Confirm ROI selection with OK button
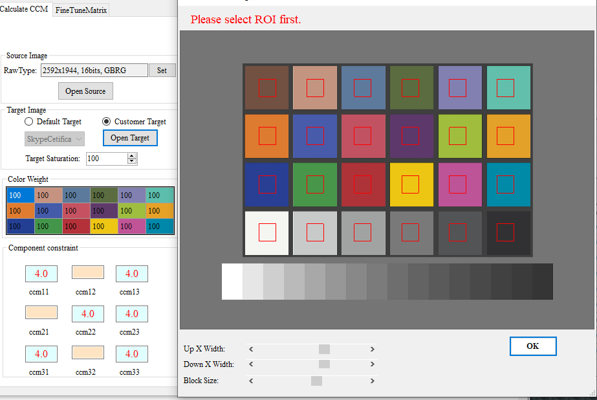This screenshot has width=597, height=400. (x=532, y=346)
